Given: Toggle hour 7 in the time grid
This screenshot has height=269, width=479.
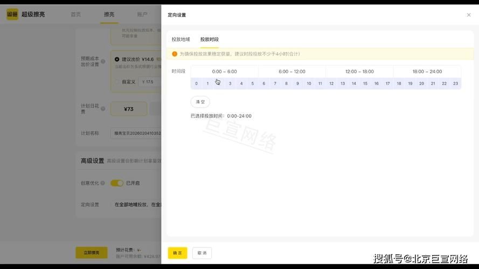Looking at the screenshot, I should tap(275, 83).
